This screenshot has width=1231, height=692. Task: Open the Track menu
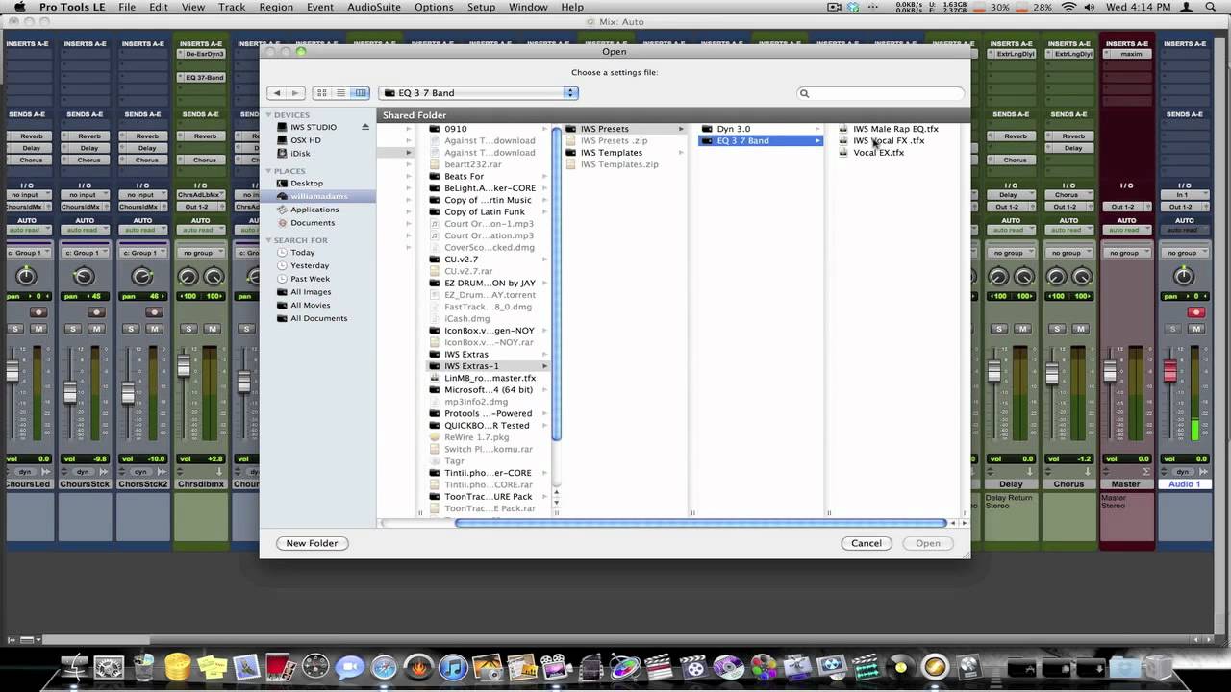(232, 7)
